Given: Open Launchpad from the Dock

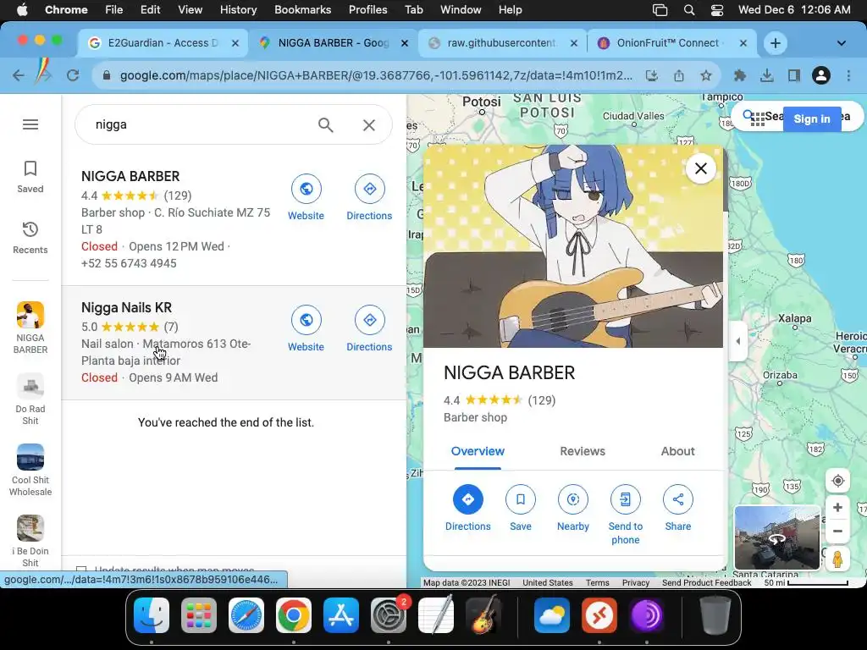Looking at the screenshot, I should pos(199,615).
